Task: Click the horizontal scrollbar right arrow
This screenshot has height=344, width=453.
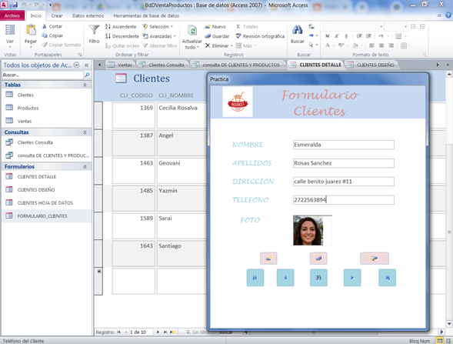Action: point(441,332)
